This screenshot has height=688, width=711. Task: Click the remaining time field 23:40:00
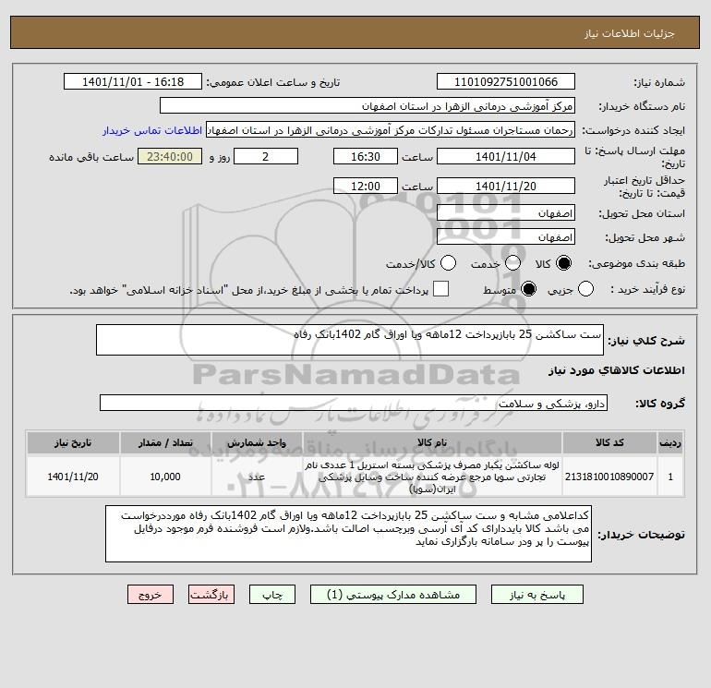pyautogui.click(x=170, y=156)
